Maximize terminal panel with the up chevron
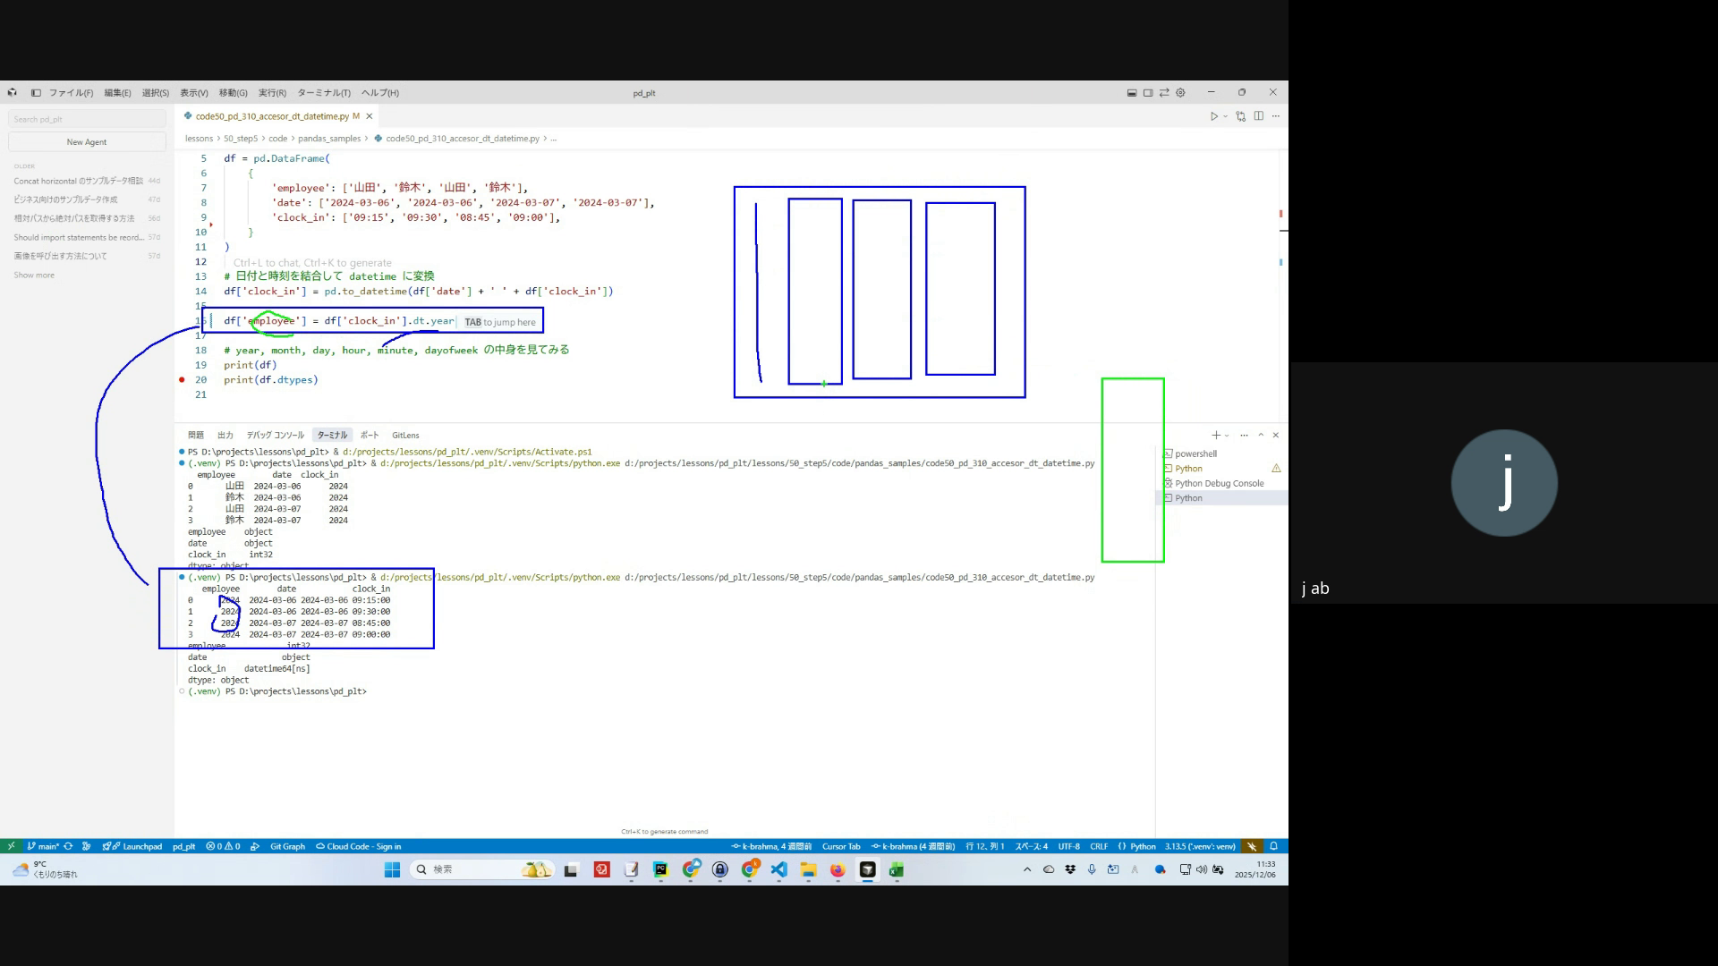The width and height of the screenshot is (1718, 966). pyautogui.click(x=1261, y=436)
